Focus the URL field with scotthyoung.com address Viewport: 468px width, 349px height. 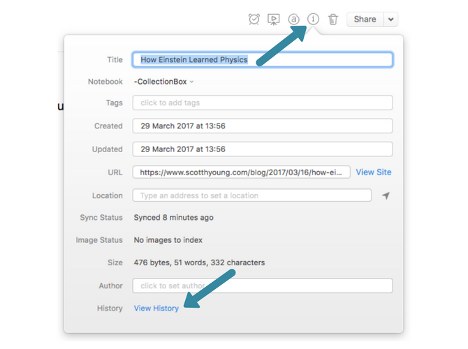pos(242,172)
